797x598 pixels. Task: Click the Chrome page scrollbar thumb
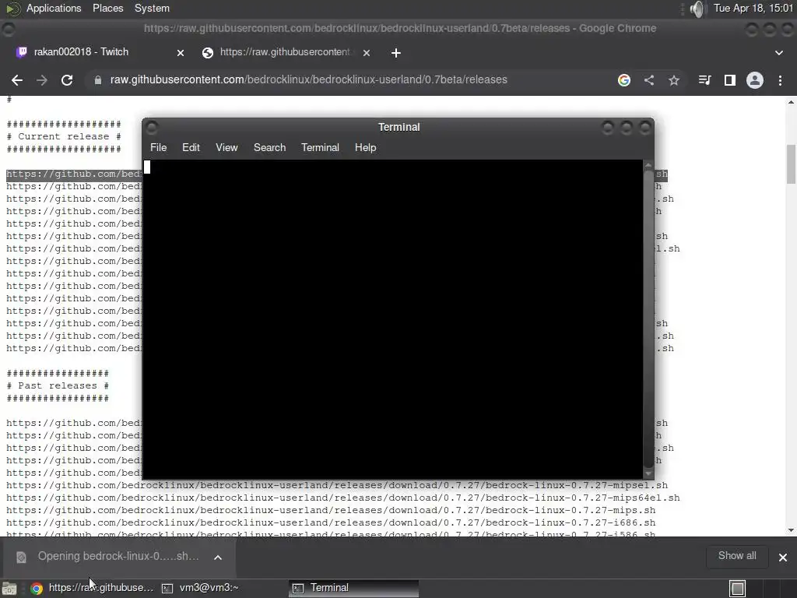click(x=791, y=164)
